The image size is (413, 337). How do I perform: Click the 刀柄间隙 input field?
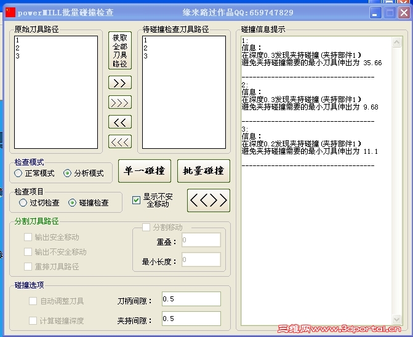coord(191,299)
